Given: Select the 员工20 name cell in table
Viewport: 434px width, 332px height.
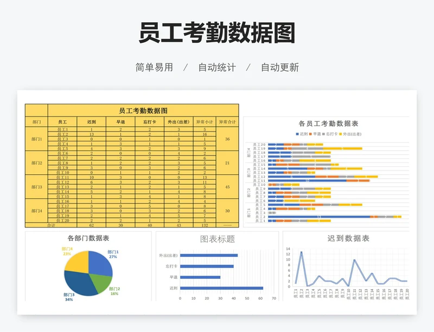Looking at the screenshot, I should [62, 220].
